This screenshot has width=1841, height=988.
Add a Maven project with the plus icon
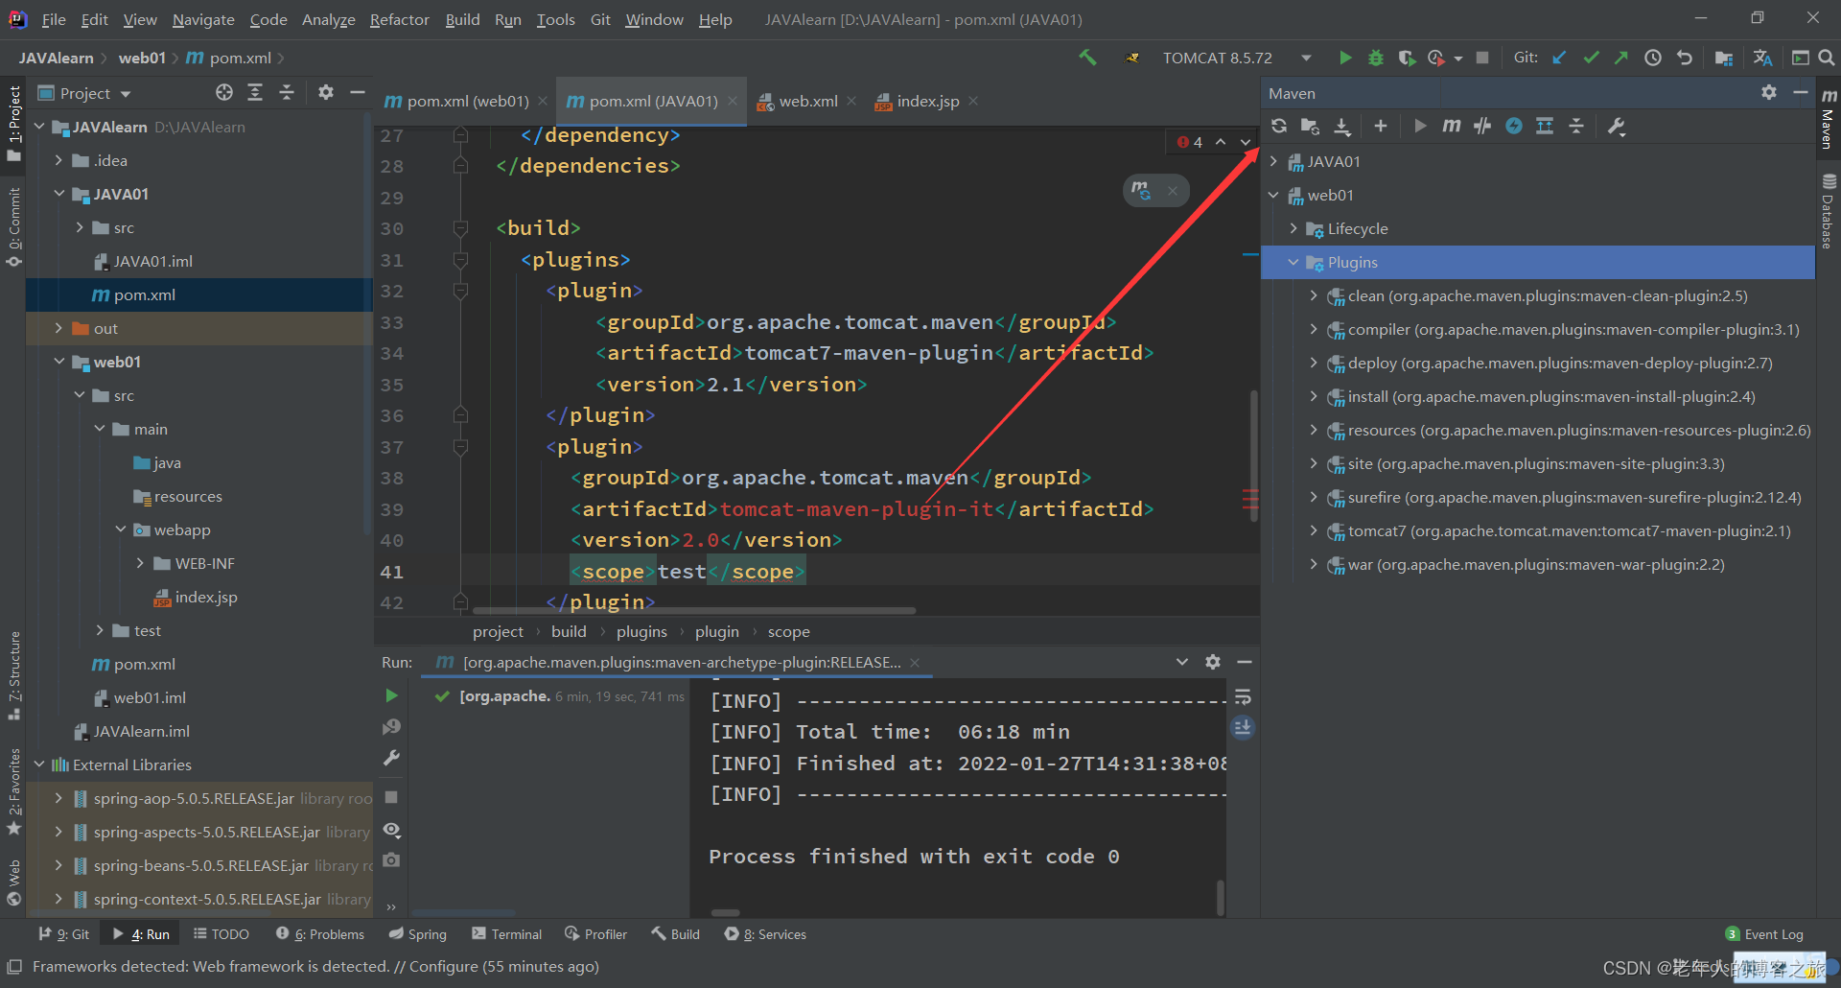tap(1381, 126)
